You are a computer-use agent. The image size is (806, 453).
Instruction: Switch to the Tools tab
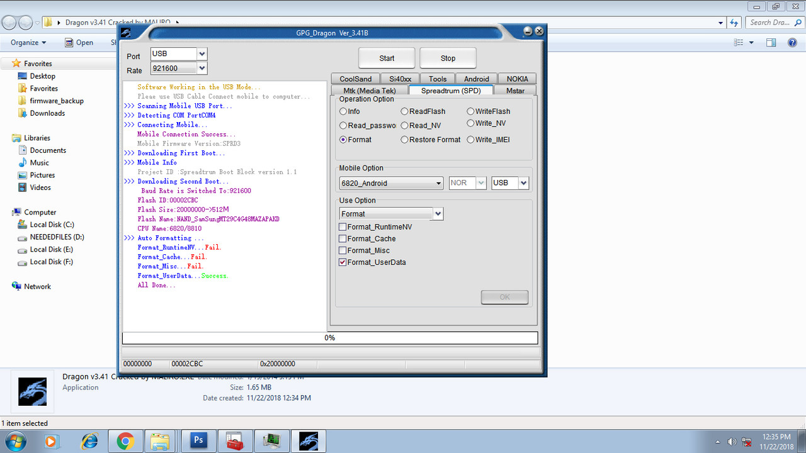click(438, 79)
